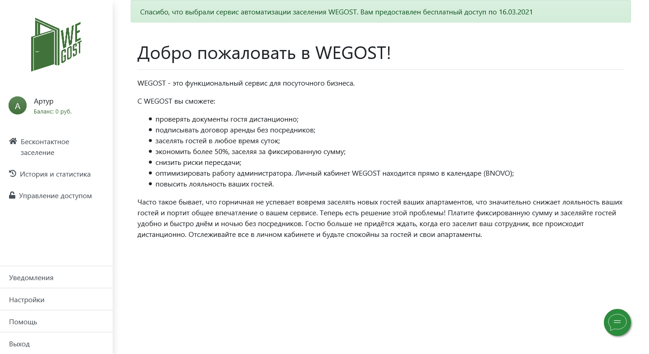Click bullet оптимизировать работу администратора
649x354 pixels.
click(335, 173)
